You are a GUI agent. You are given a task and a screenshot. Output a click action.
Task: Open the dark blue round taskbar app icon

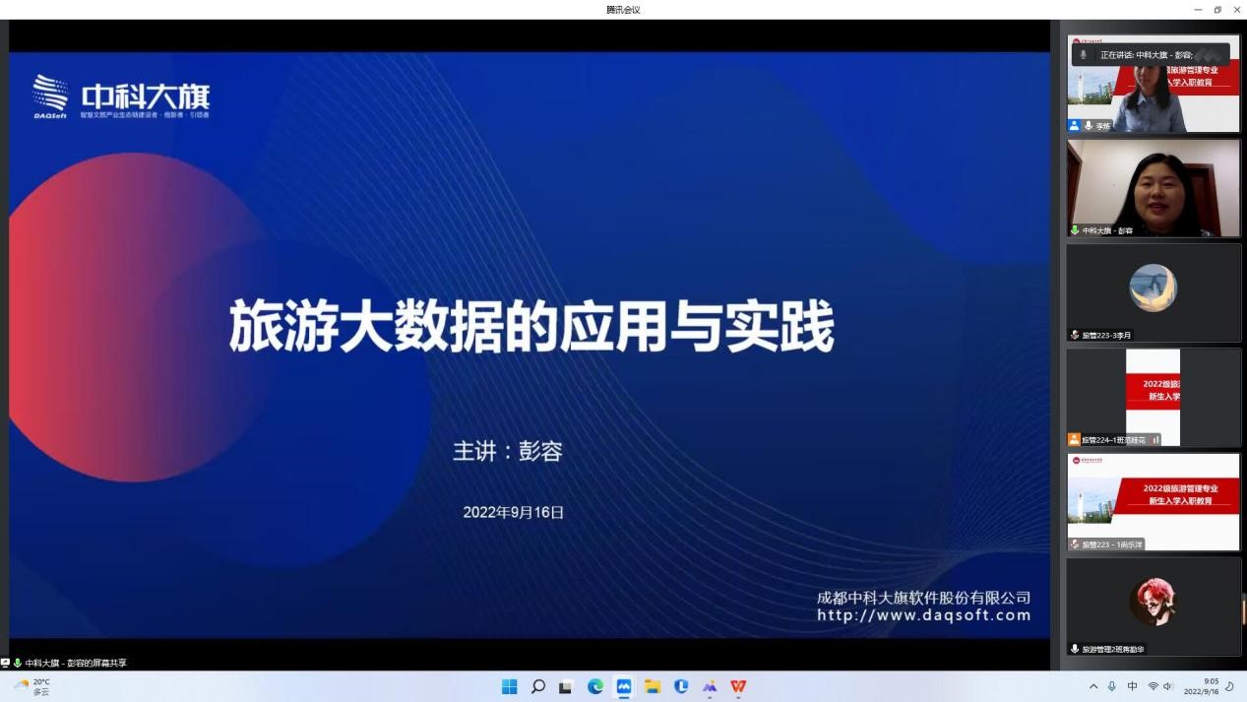[681, 686]
